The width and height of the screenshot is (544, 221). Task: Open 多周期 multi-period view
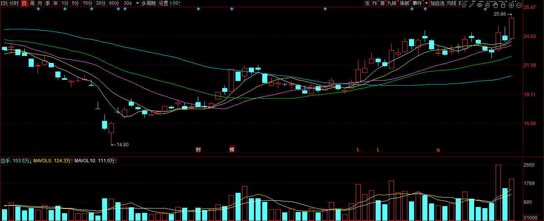coord(148,3)
